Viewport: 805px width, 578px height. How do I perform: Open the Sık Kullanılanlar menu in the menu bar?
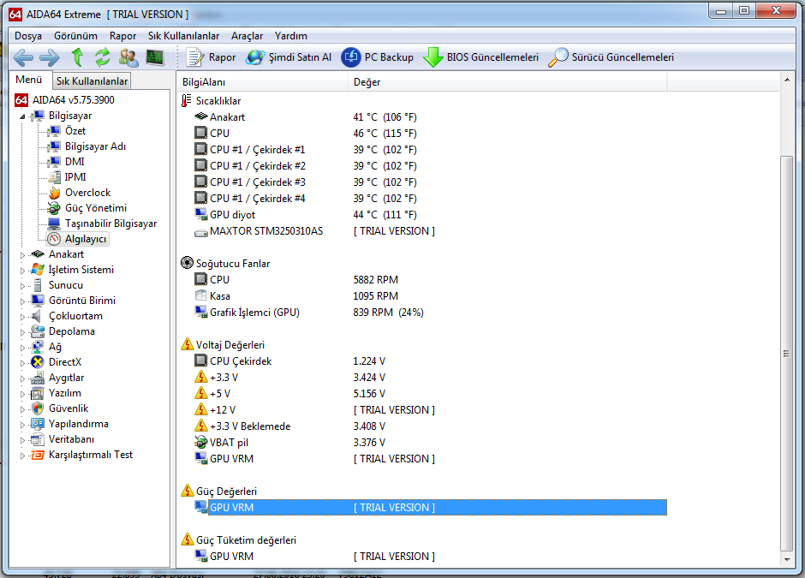click(183, 36)
